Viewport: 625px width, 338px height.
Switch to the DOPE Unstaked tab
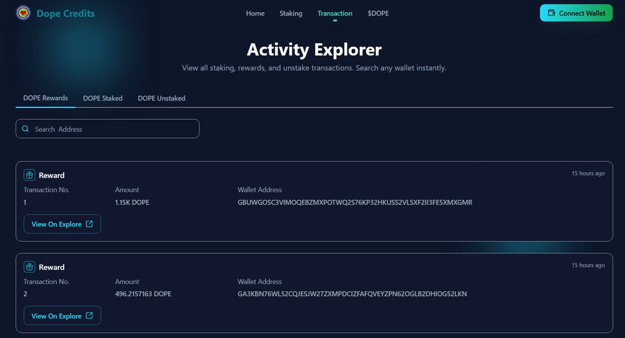coord(161,98)
